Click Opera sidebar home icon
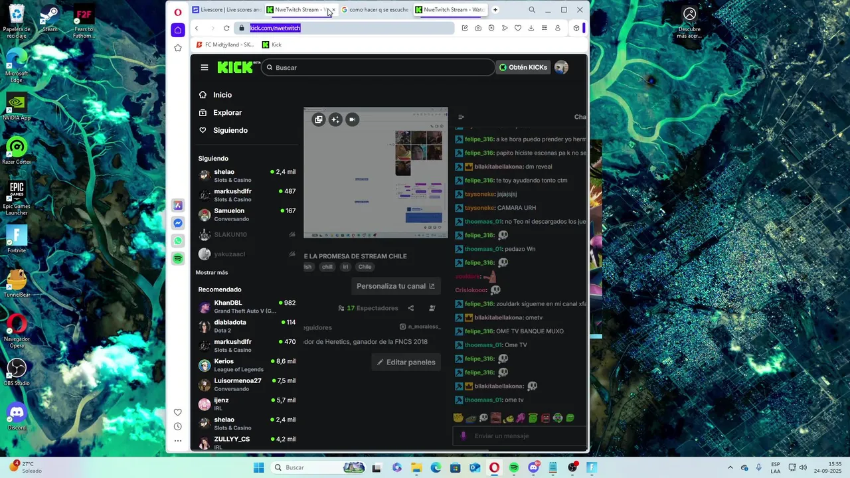This screenshot has width=850, height=478. pos(177,30)
